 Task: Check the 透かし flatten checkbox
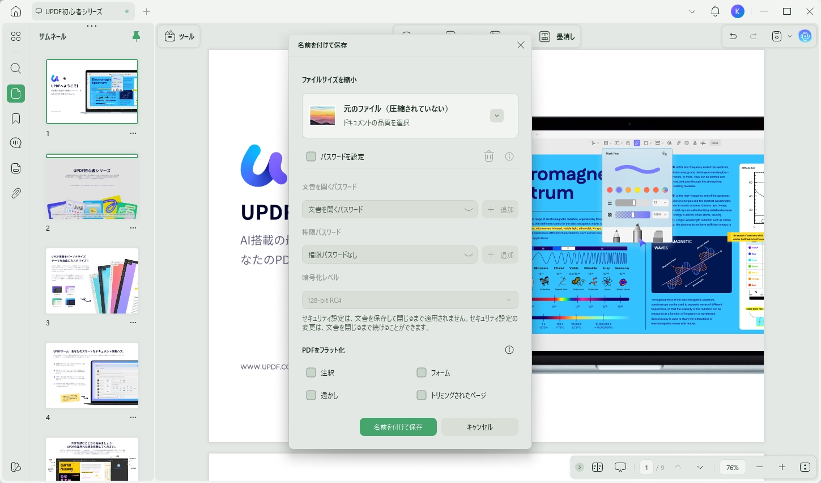click(x=311, y=395)
